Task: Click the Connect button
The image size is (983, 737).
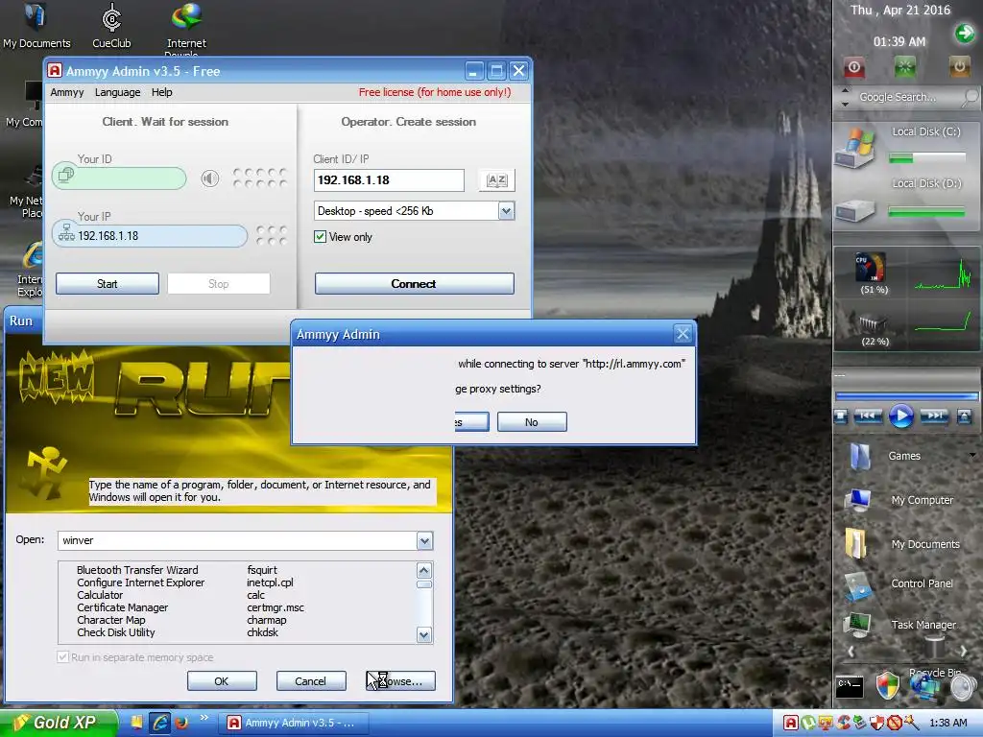Action: pos(414,284)
